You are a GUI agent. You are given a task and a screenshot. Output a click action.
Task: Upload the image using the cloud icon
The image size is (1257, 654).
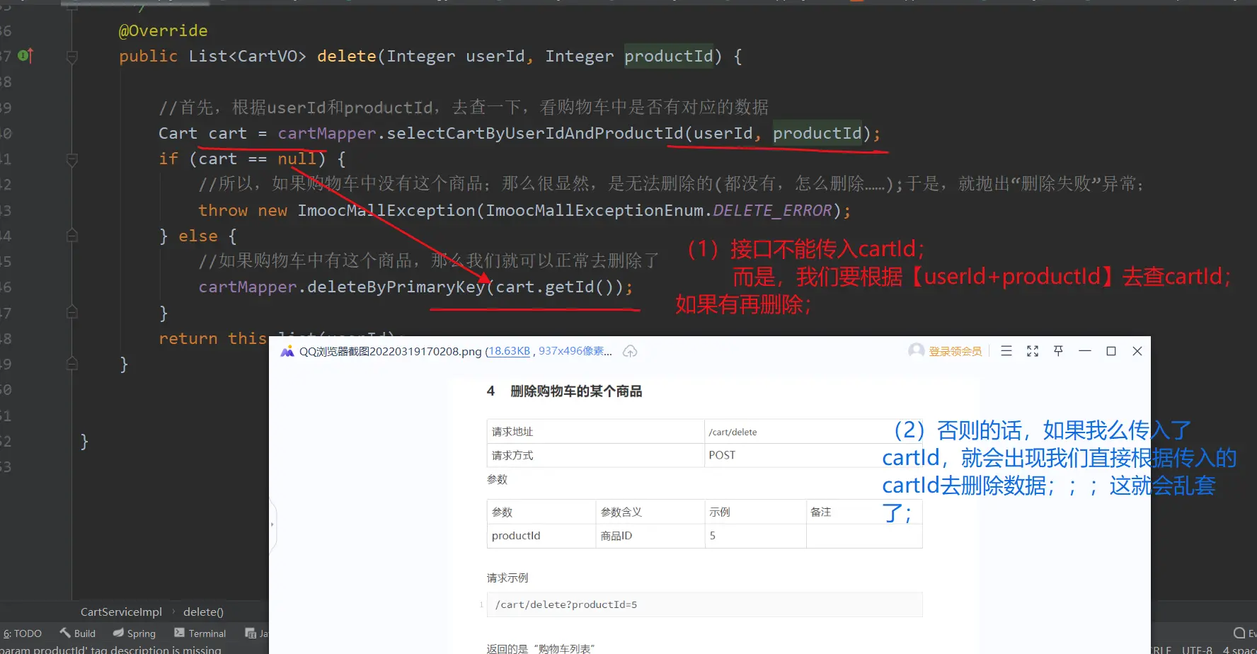point(630,351)
